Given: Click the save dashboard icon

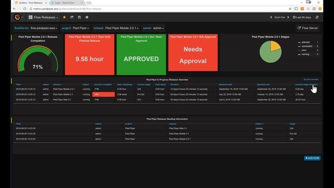Looking at the screenshot, I should click(x=79, y=17).
